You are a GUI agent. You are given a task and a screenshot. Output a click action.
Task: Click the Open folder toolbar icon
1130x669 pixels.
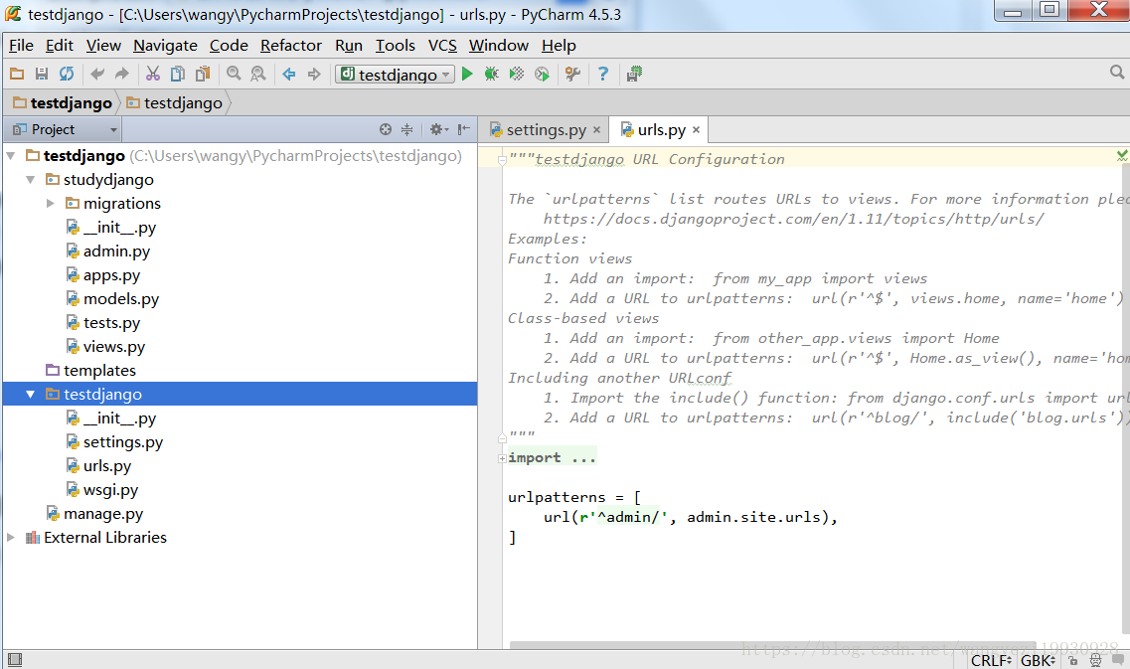(x=17, y=74)
